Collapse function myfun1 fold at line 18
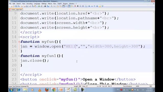Viewport: 163px width, 92px height. click(19, 56)
